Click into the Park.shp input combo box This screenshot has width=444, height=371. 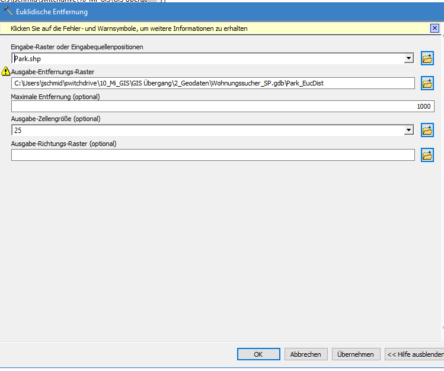[x=207, y=59]
